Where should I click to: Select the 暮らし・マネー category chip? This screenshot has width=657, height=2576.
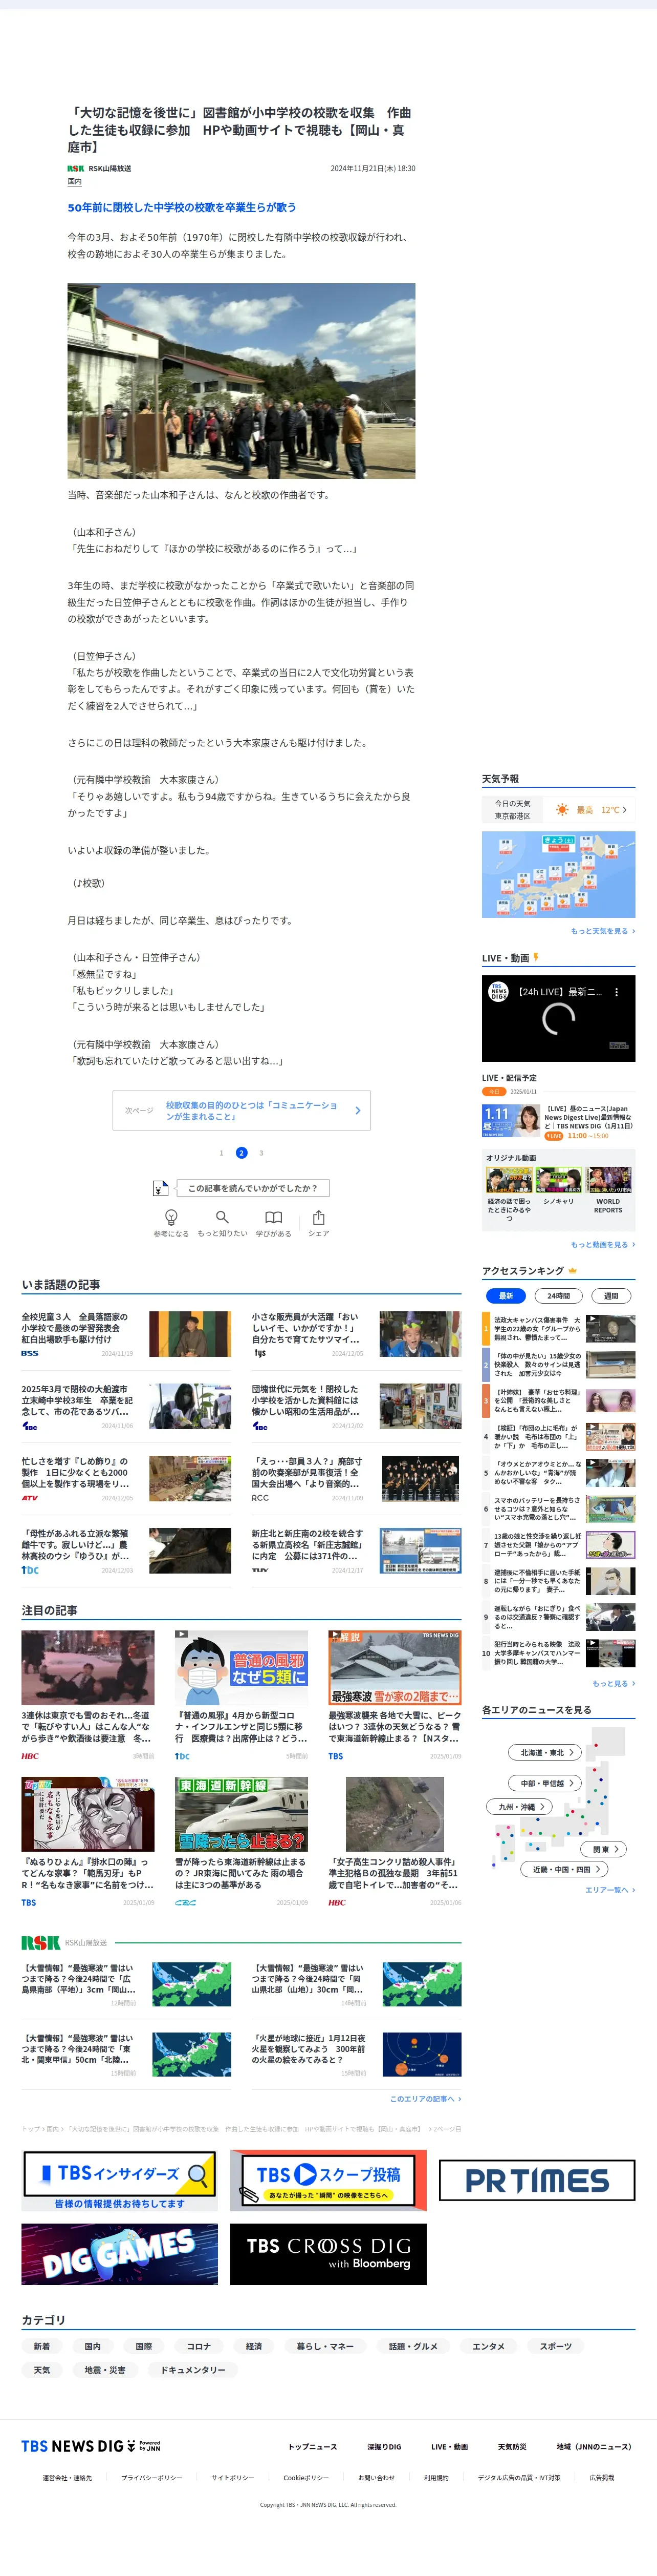(325, 2346)
